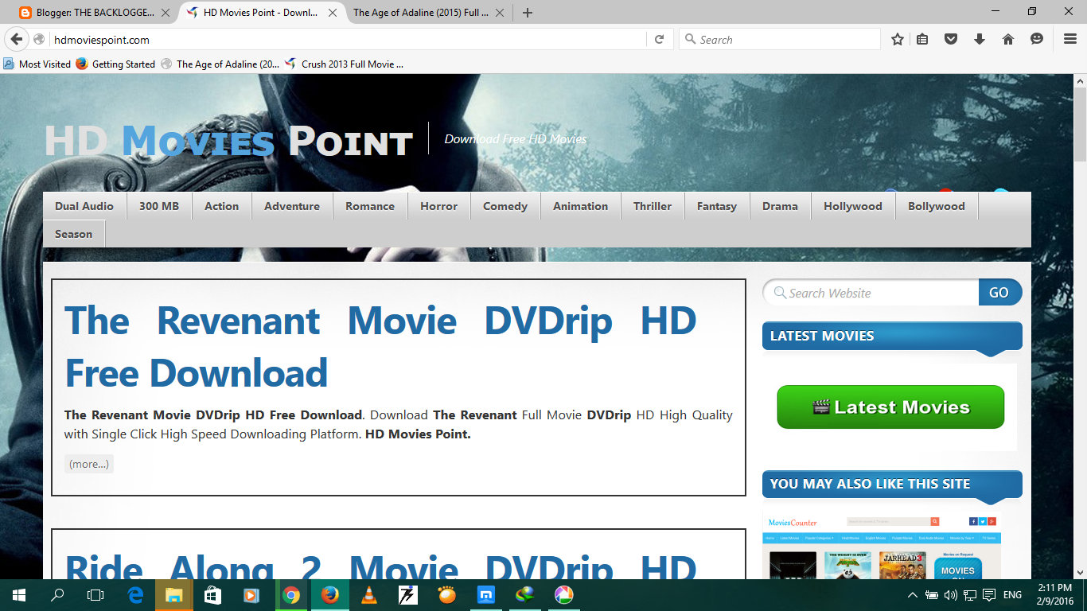Open Internet Download Manager taskbar icon
This screenshot has width=1087, height=611.
[x=525, y=595]
